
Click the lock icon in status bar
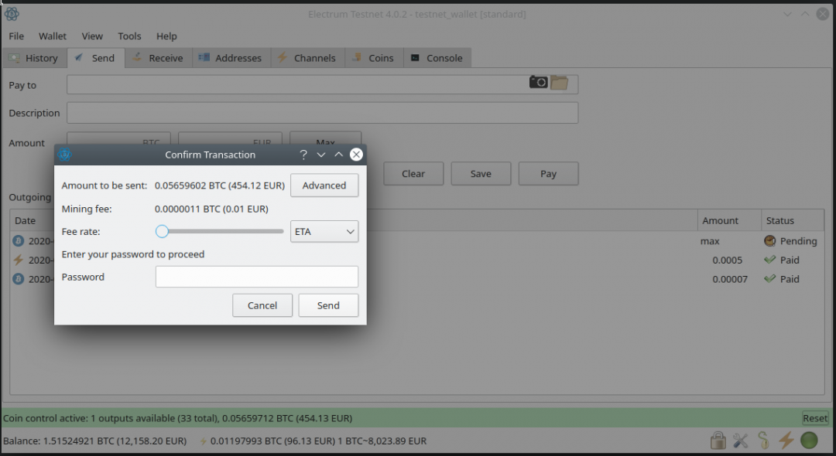pyautogui.click(x=718, y=440)
